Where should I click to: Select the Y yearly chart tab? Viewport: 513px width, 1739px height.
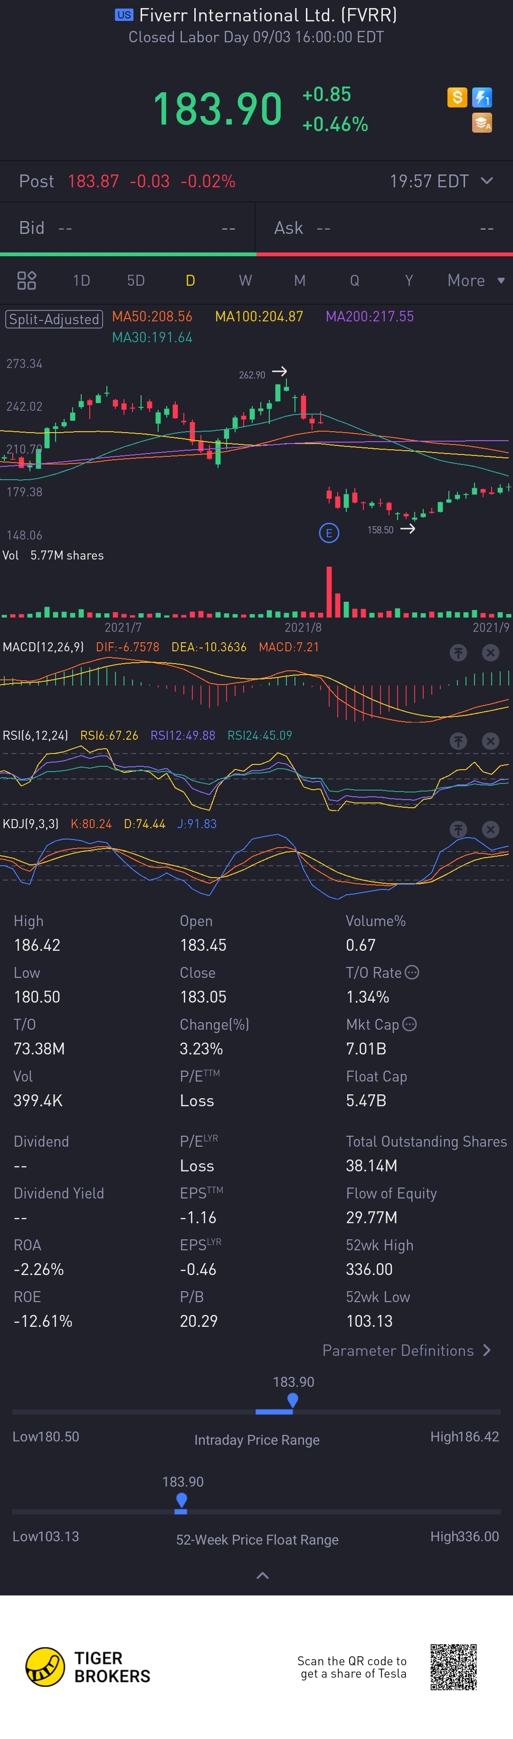click(x=409, y=280)
